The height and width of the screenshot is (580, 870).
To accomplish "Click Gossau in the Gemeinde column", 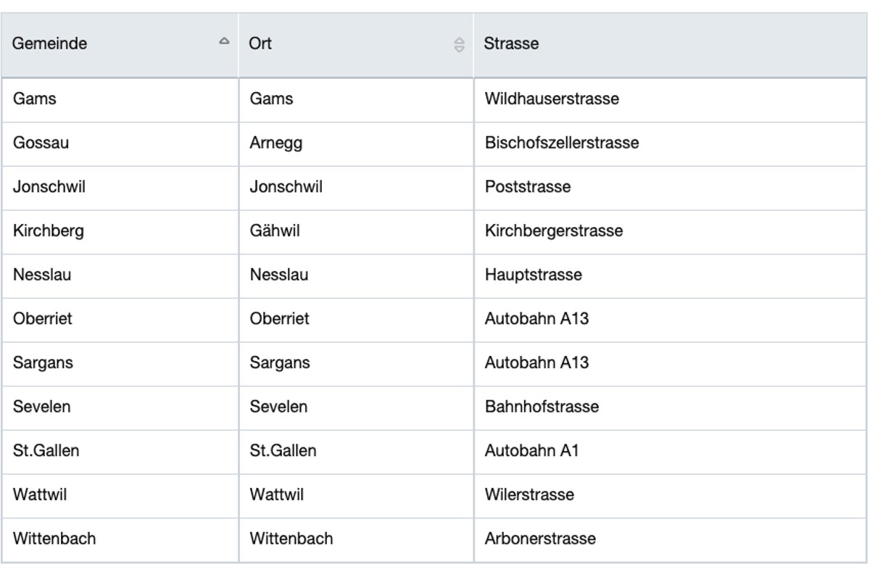I will pos(41,143).
